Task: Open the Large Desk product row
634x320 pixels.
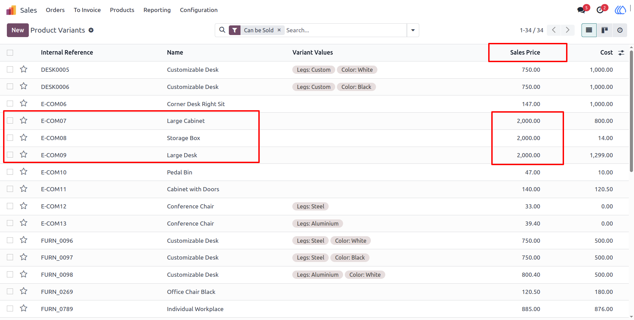Action: coord(314,155)
